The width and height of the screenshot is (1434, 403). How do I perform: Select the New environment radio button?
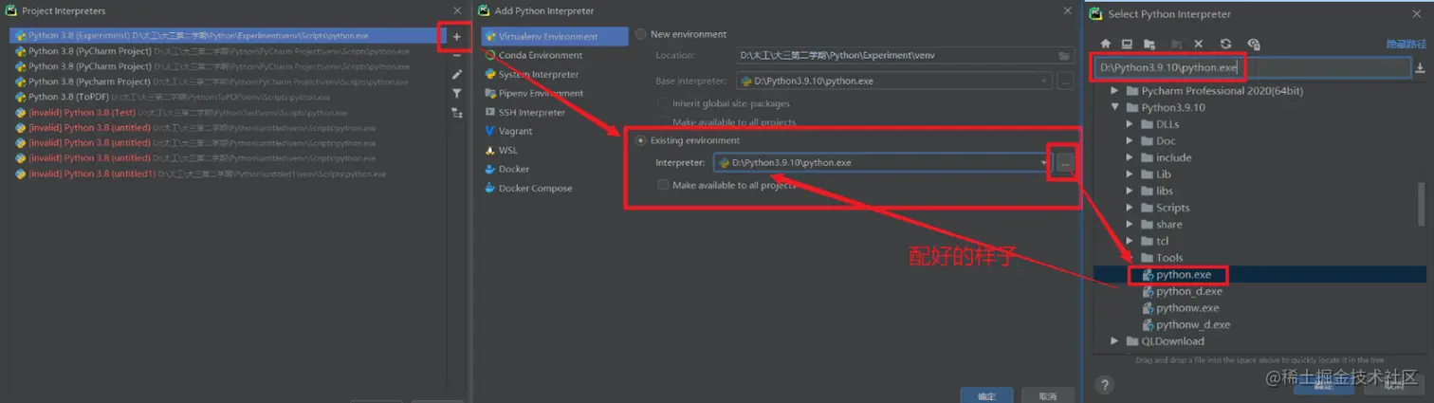pyautogui.click(x=641, y=34)
